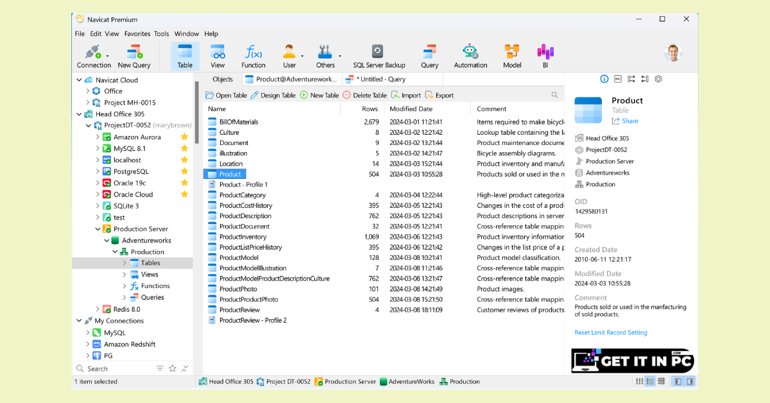This screenshot has height=403, width=770.
Task: Toggle favorite star for MySQL 8.1
Action: [x=185, y=149]
